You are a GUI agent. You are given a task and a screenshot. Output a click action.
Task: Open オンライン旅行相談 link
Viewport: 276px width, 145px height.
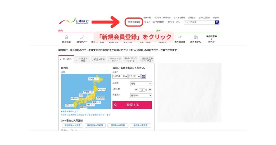pos(162,18)
